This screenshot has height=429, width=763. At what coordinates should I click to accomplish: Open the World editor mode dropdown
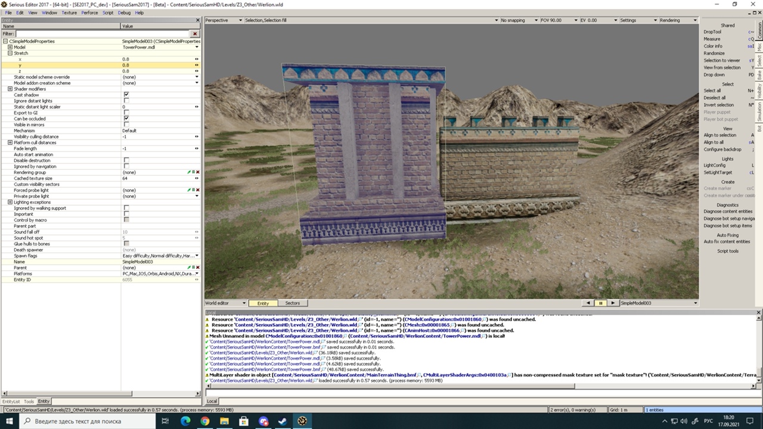coord(225,303)
